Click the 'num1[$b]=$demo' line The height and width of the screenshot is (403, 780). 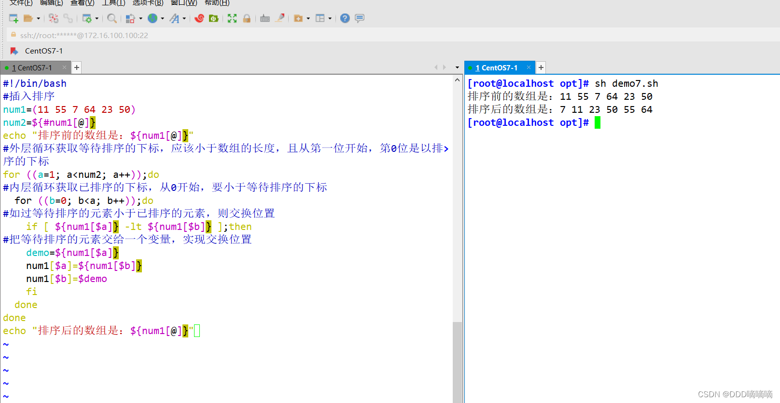click(x=67, y=279)
